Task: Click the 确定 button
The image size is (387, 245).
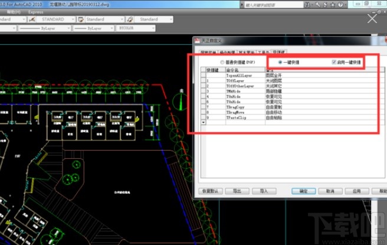Action: click(303, 191)
